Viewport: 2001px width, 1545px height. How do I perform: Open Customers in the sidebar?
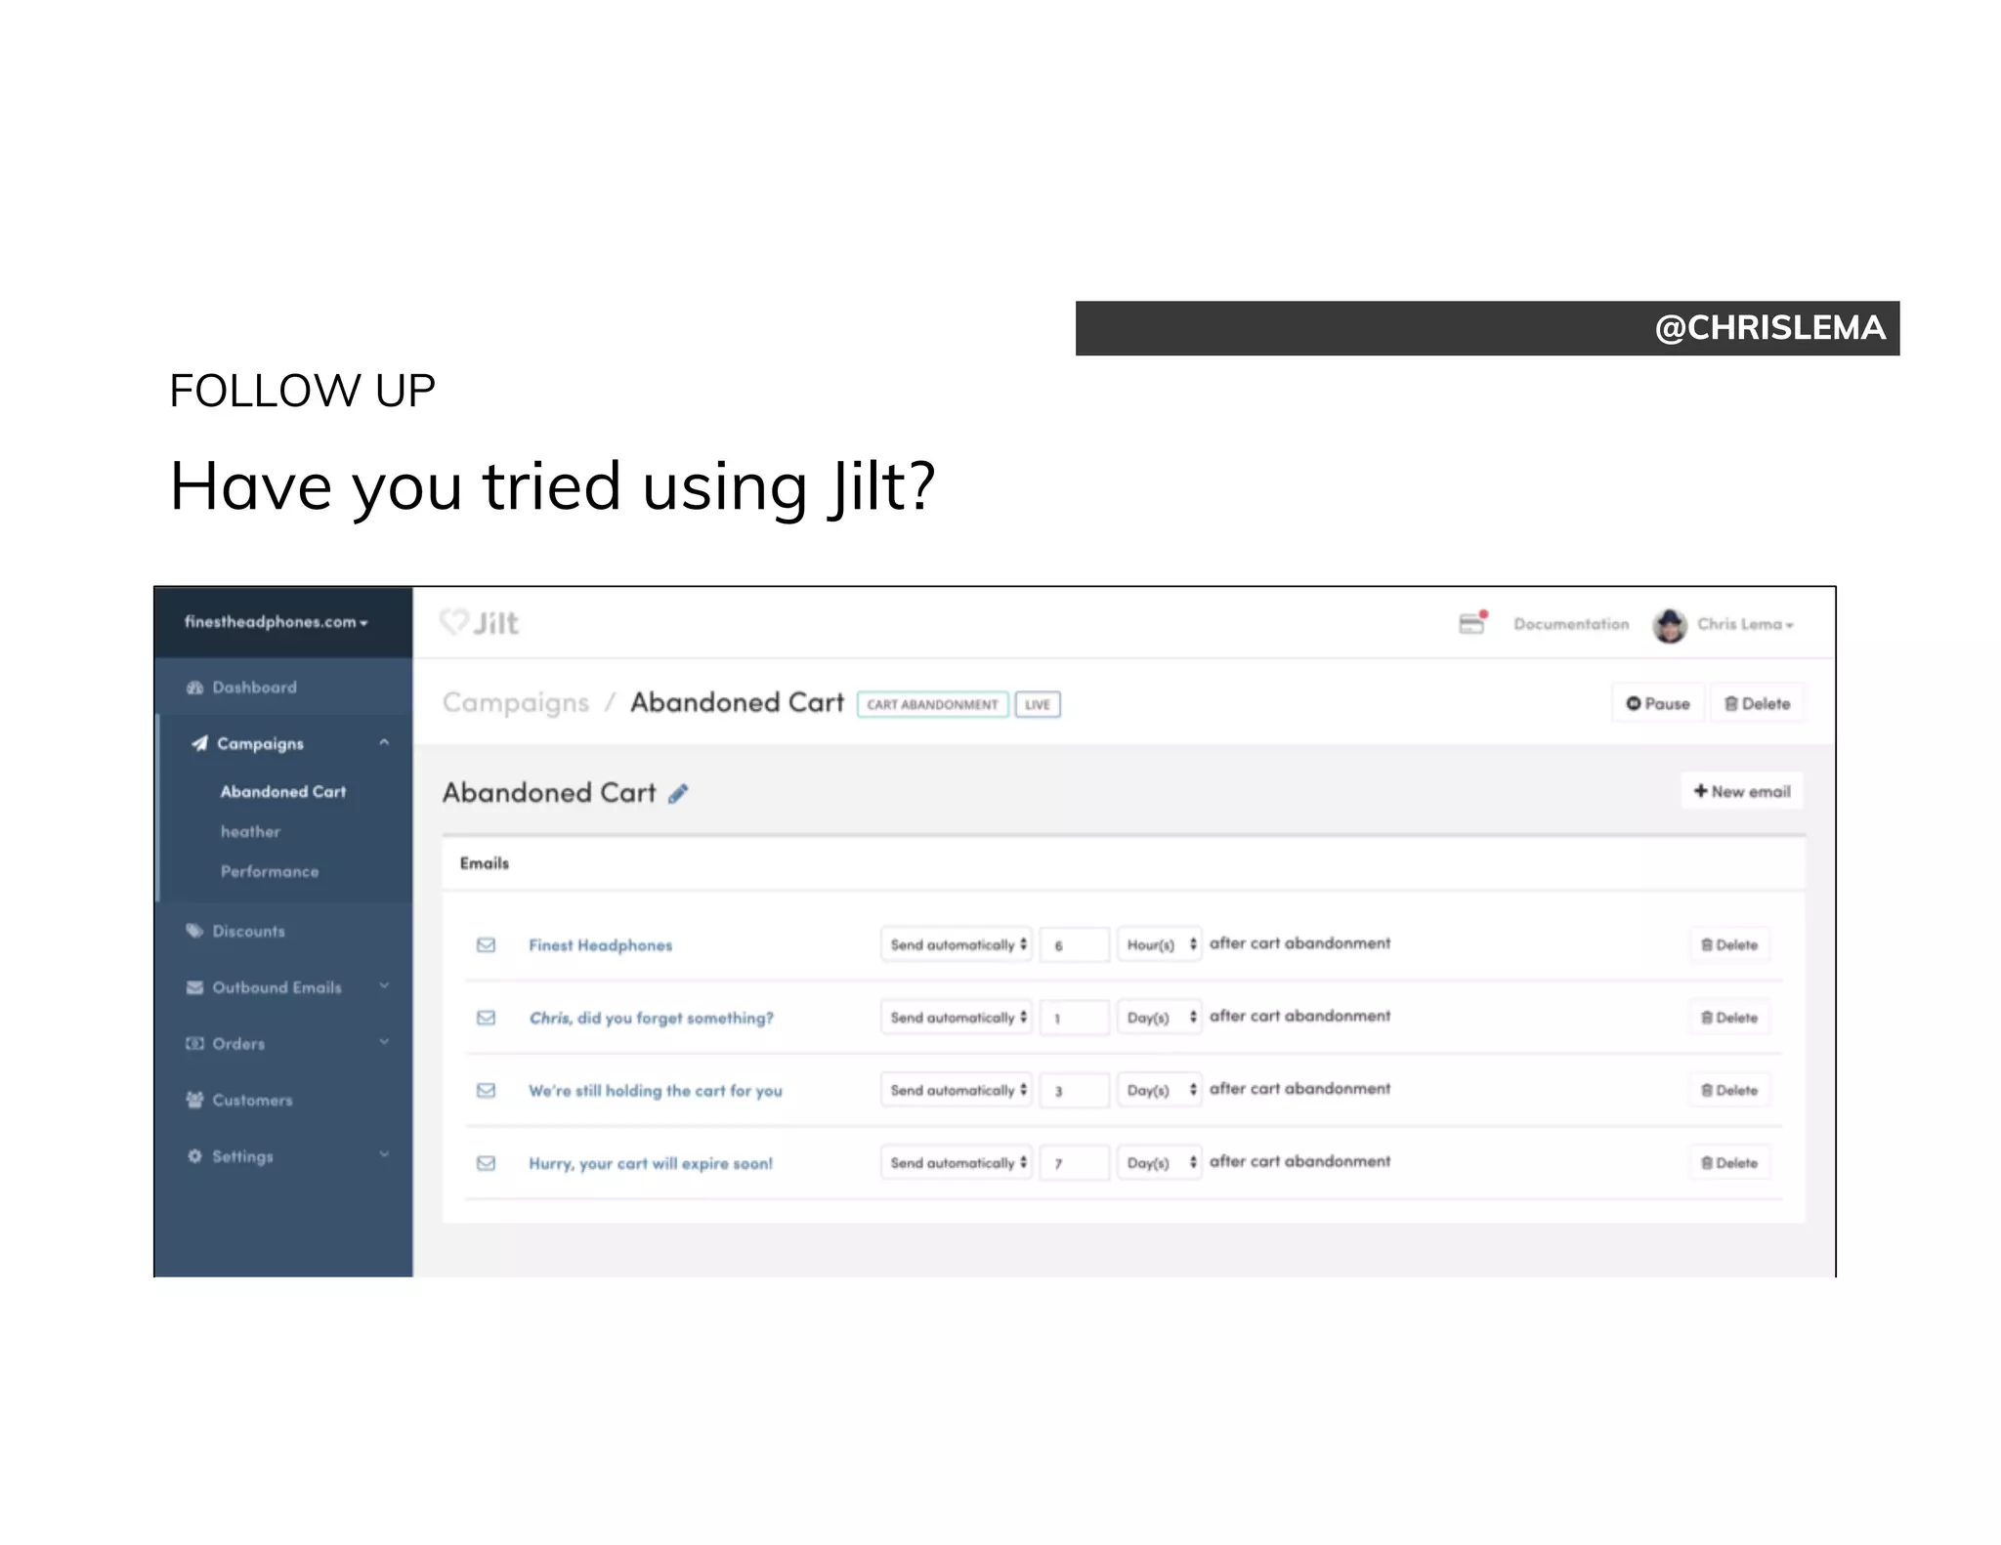pos(253,1101)
